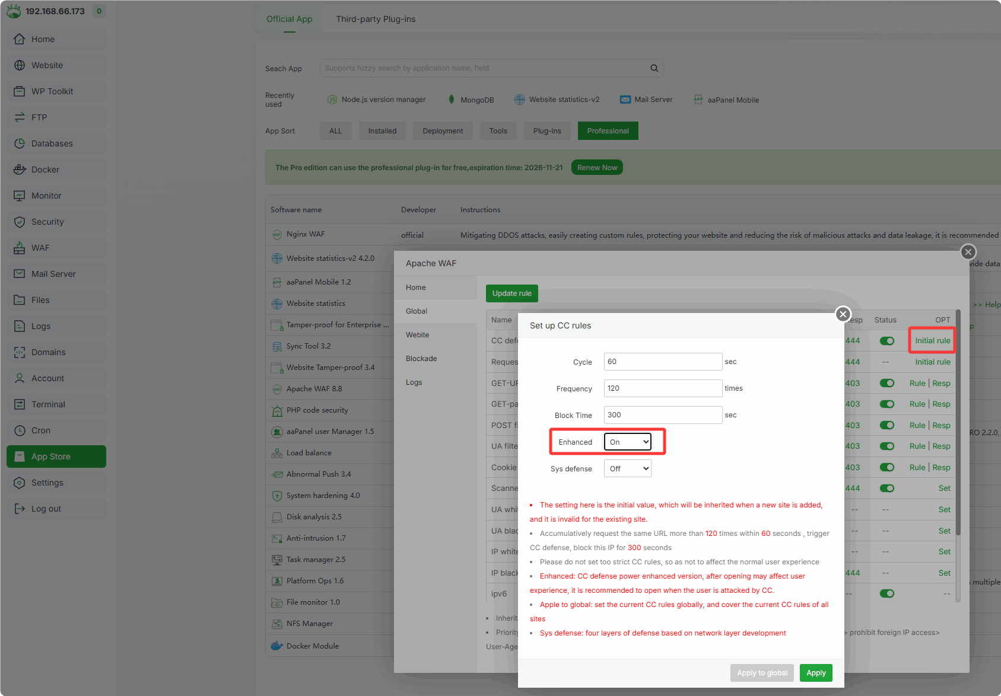Open Mail Server envelope icon in sidebar
The image size is (1001, 696).
20,274
